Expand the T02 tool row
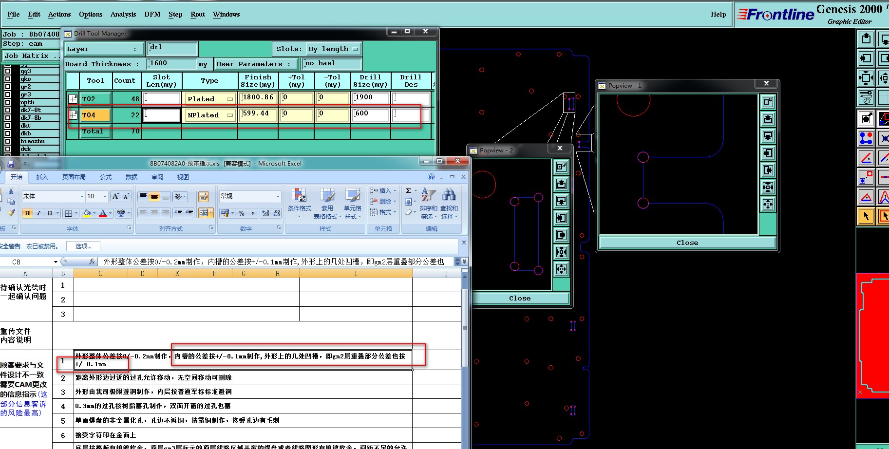Screen dimensions: 889x449 [x=73, y=99]
